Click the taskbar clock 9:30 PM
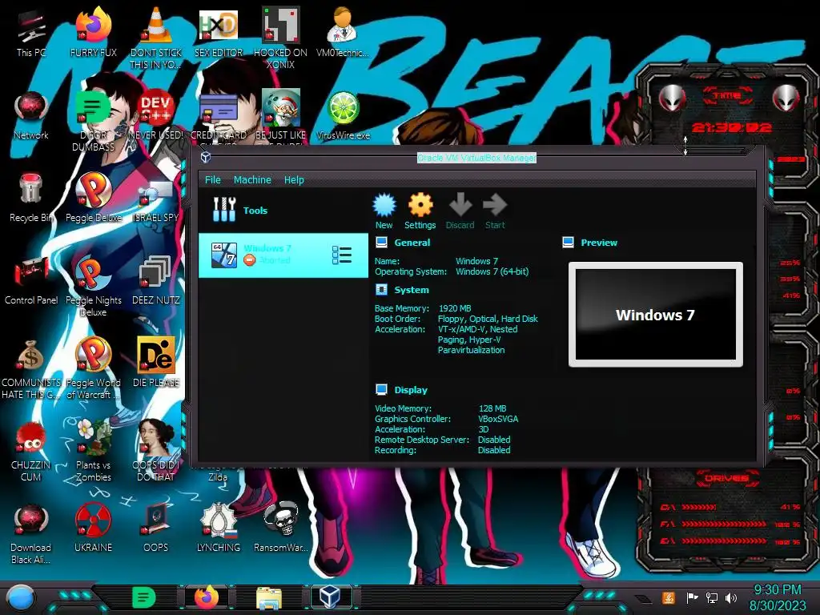This screenshot has width=820, height=615. tap(777, 590)
